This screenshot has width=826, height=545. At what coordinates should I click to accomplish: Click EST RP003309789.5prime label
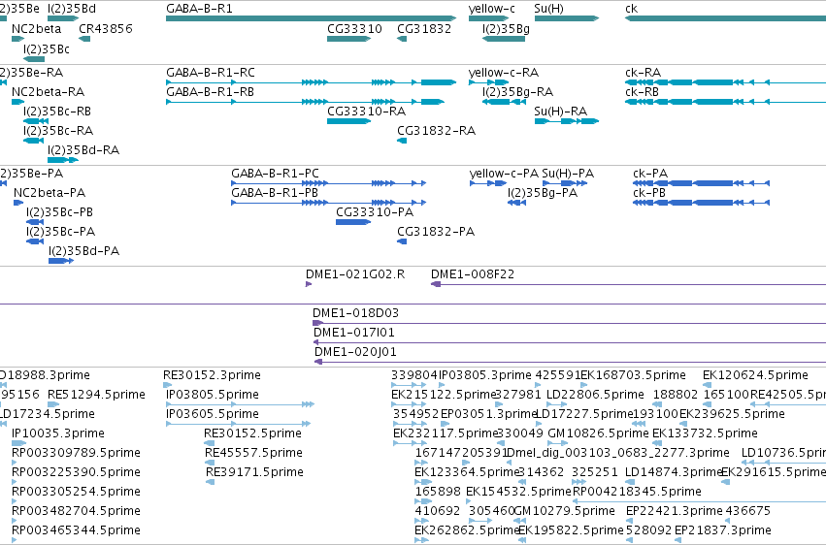tap(76, 454)
